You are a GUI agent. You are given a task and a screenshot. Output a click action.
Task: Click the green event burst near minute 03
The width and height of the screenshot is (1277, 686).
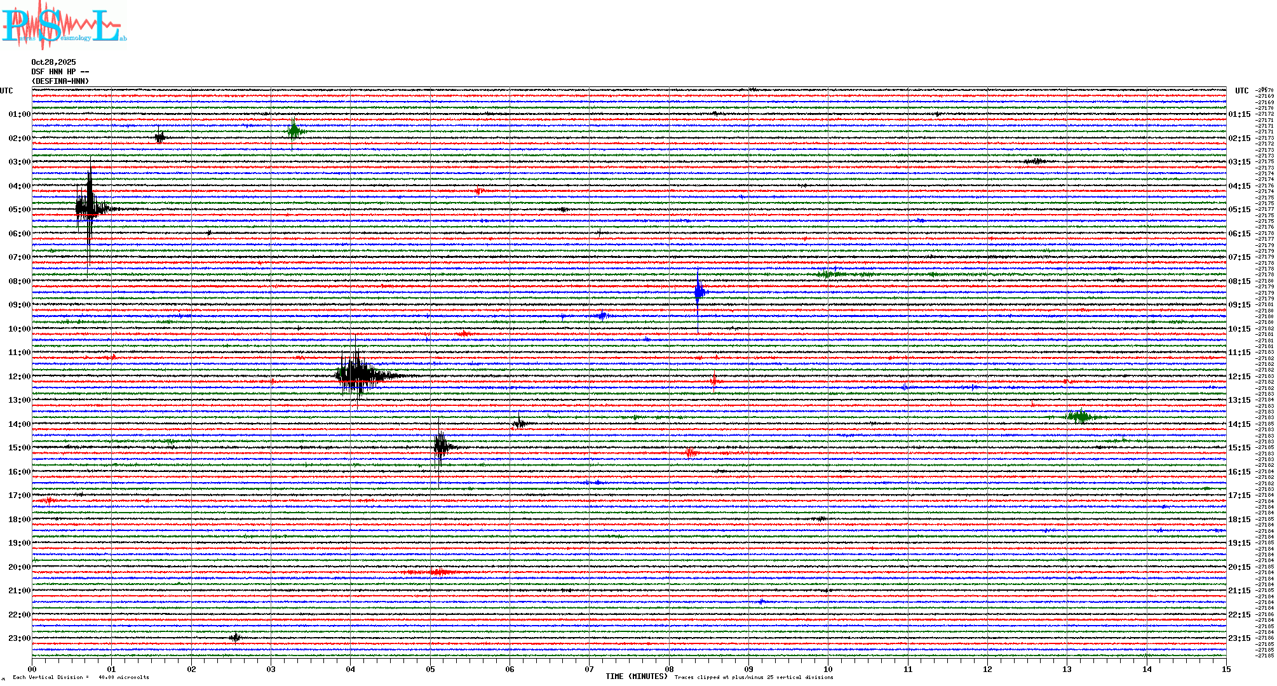pos(294,131)
